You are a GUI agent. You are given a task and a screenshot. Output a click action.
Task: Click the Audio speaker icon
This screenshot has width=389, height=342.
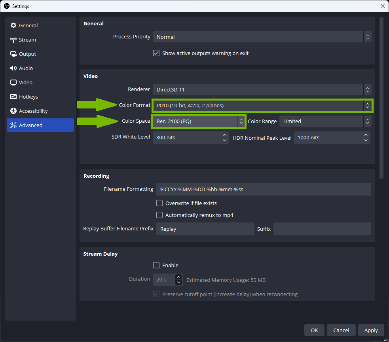pyautogui.click(x=13, y=68)
